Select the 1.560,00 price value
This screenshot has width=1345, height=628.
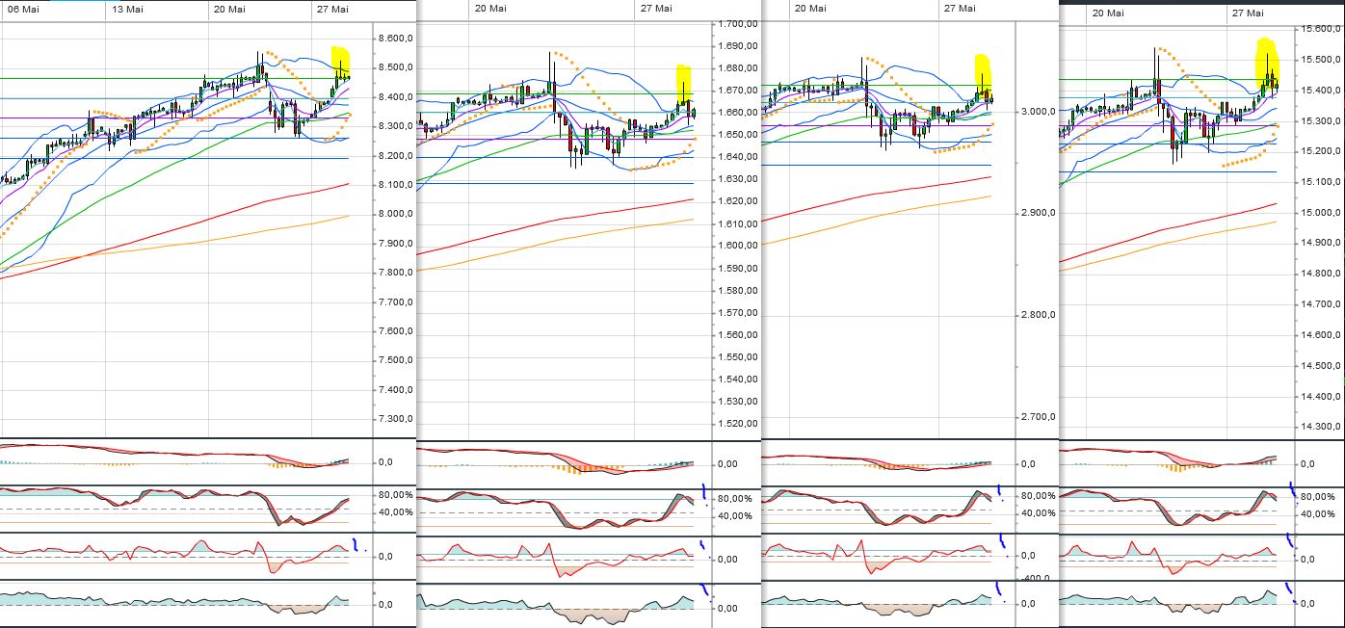click(x=738, y=335)
